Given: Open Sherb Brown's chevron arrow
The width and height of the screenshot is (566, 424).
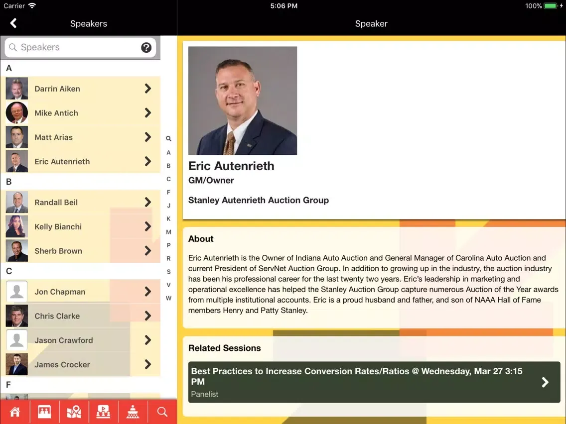Looking at the screenshot, I should pyautogui.click(x=147, y=251).
